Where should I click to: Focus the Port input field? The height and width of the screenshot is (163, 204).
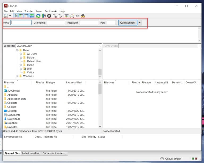[111, 23]
